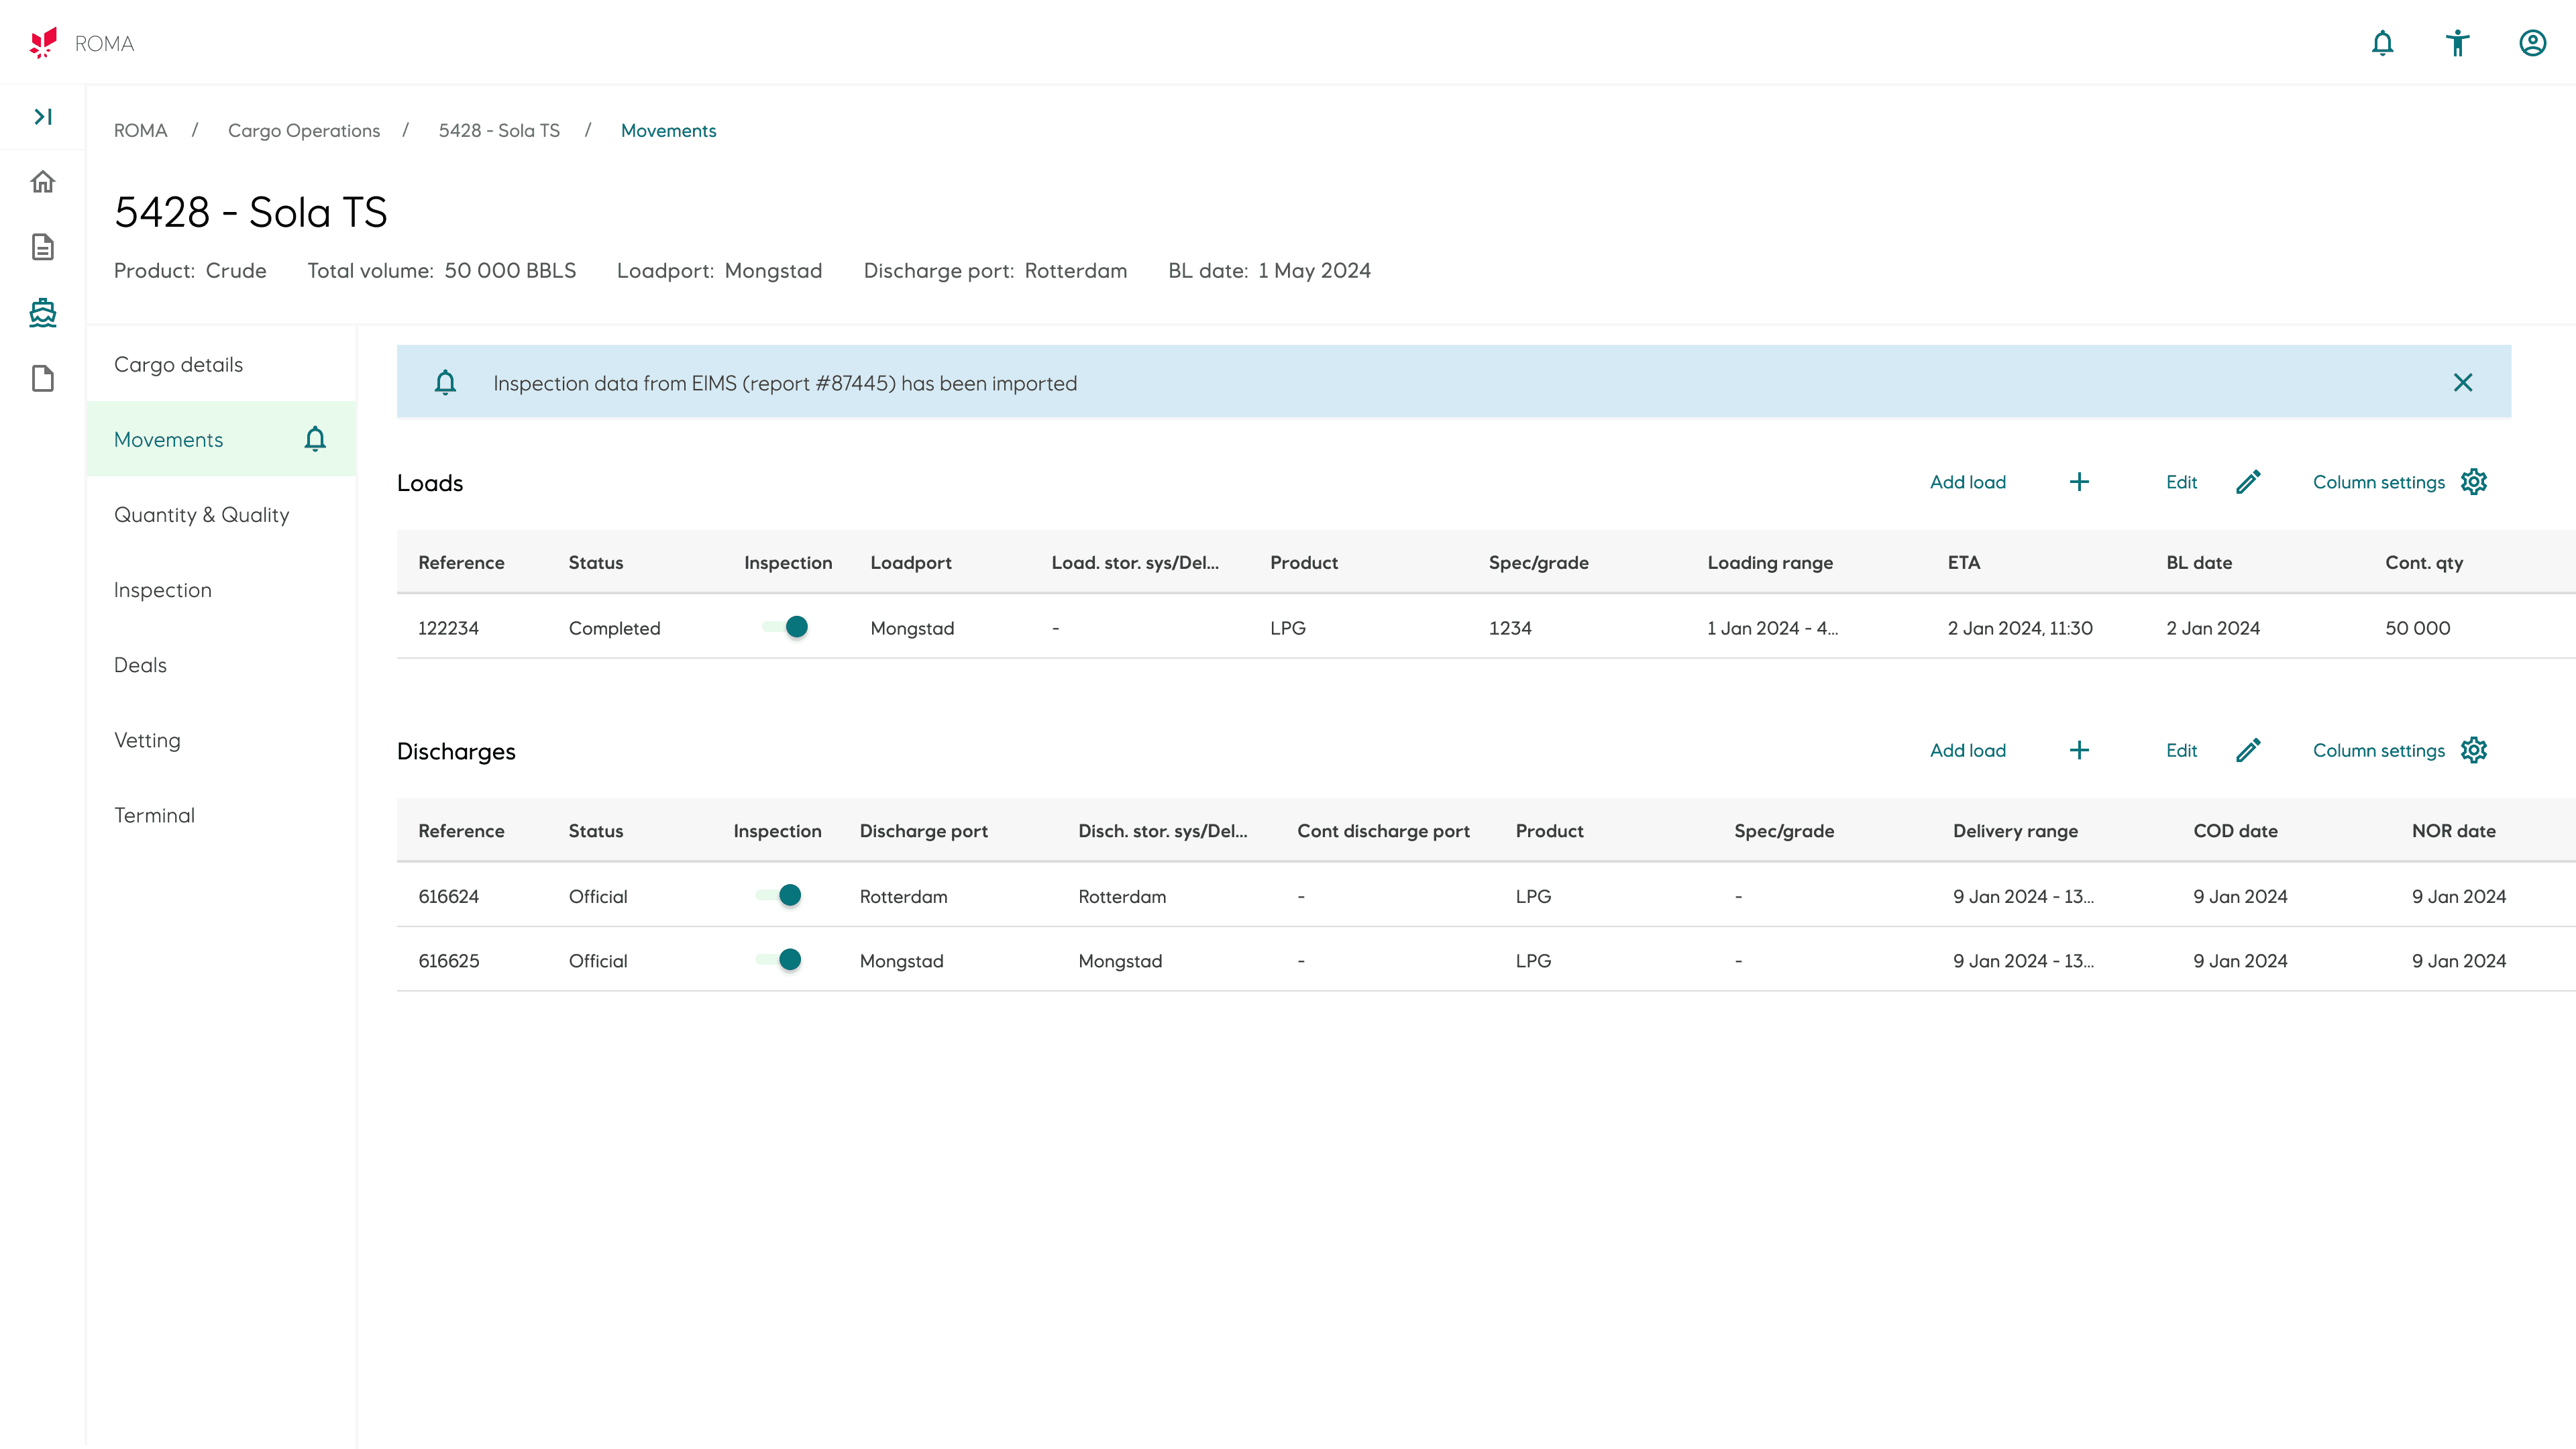Select the load row reference 122234
Viewport: 2576px width, 1449px height.
(x=448, y=628)
